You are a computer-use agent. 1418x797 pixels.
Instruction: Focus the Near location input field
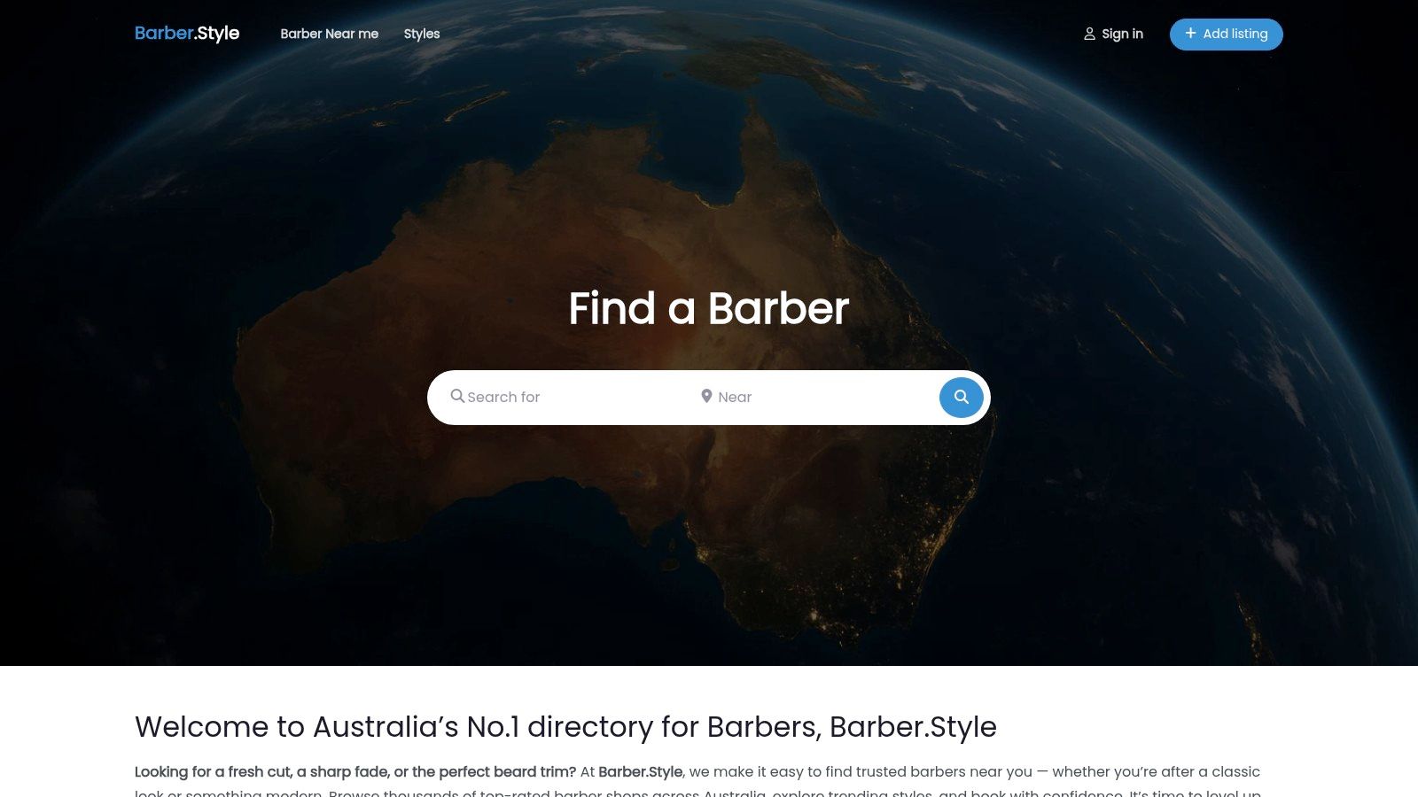[x=815, y=397]
